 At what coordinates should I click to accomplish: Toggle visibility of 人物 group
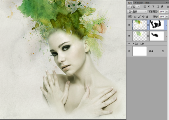click(129, 44)
